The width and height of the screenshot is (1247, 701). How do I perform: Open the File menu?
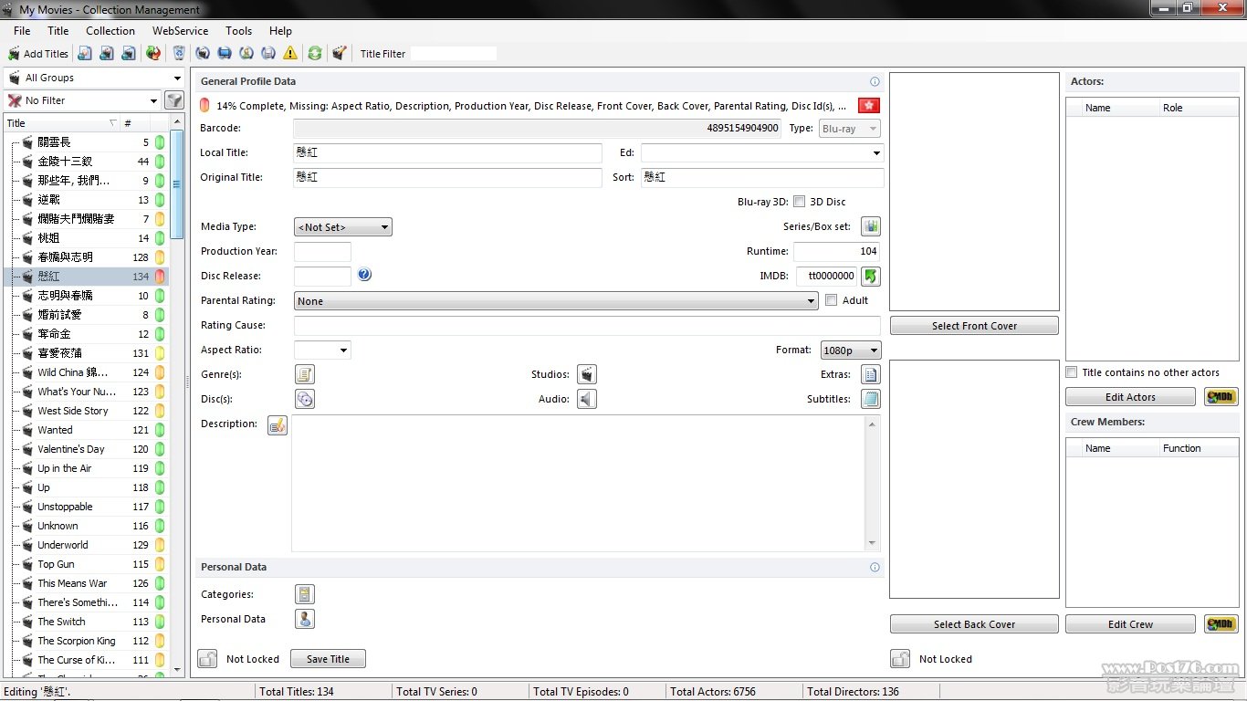(22, 31)
